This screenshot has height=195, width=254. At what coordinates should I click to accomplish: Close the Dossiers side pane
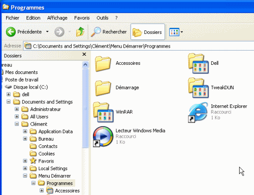(84, 54)
